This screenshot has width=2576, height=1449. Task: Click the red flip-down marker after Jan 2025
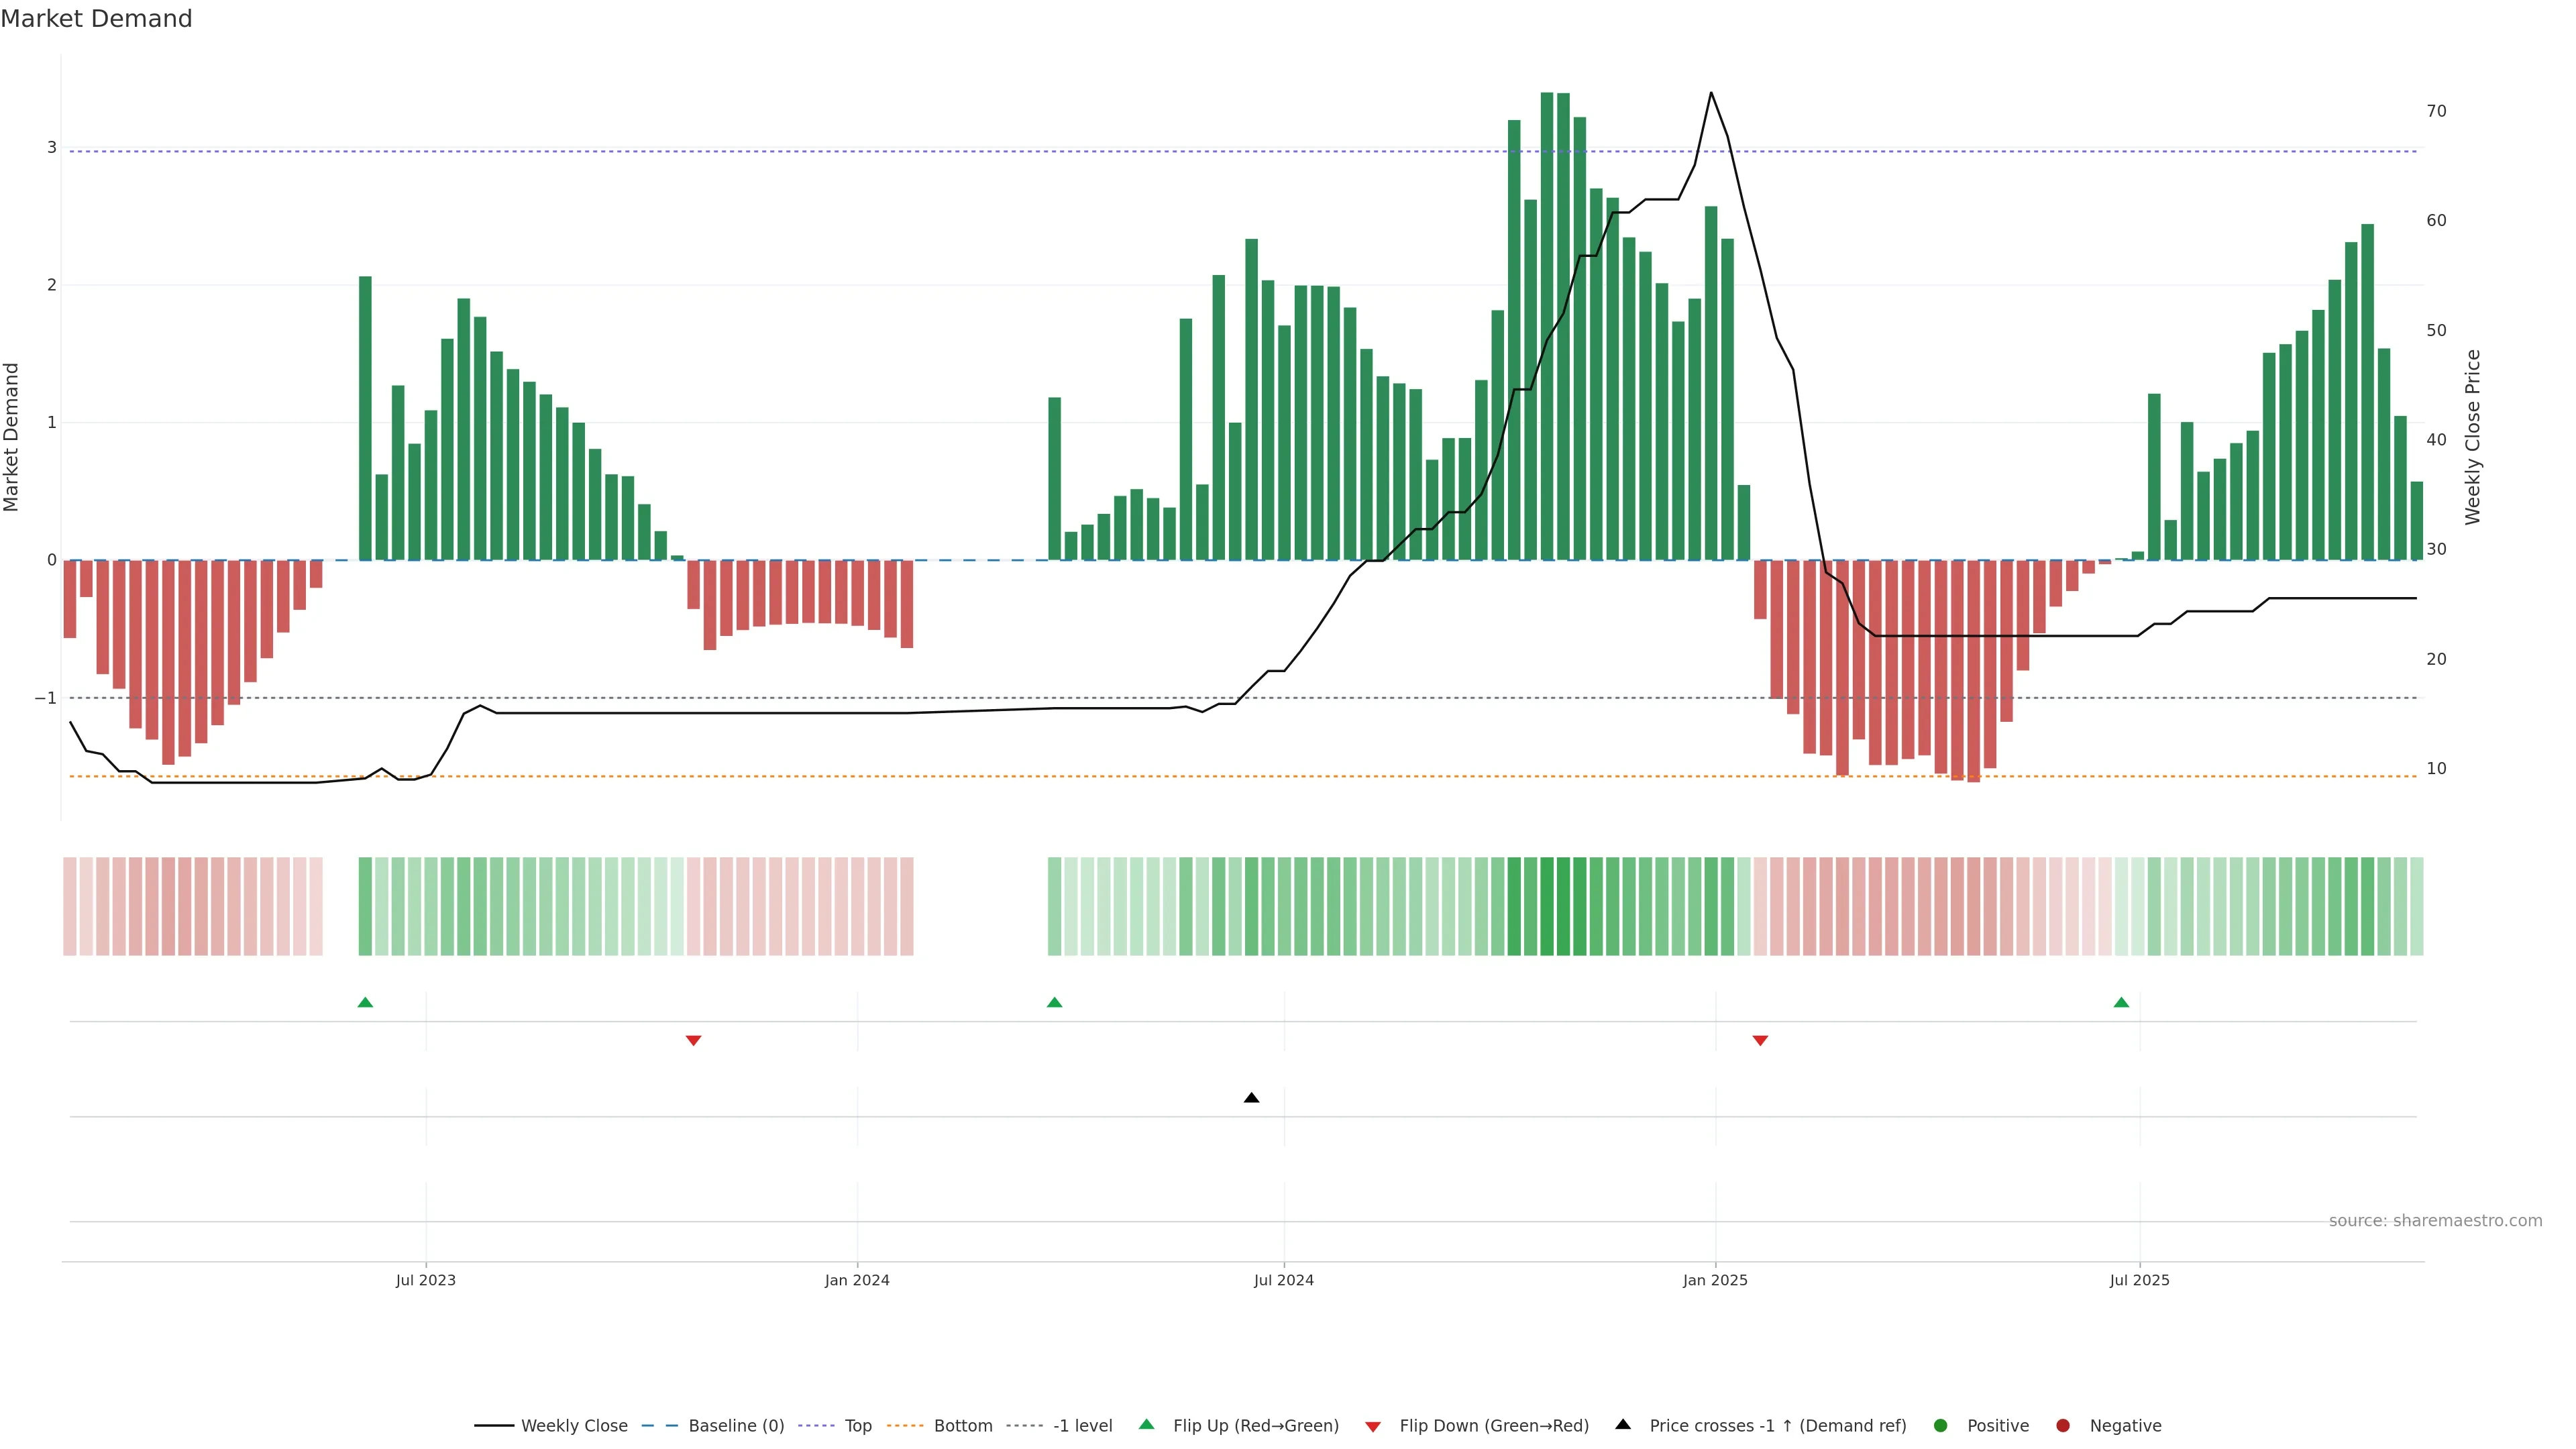point(1760,1041)
